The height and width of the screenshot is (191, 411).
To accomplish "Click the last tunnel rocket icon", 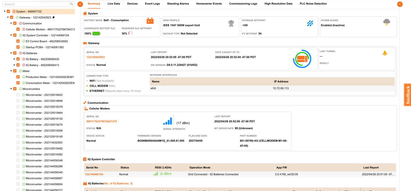I will [385, 53].
